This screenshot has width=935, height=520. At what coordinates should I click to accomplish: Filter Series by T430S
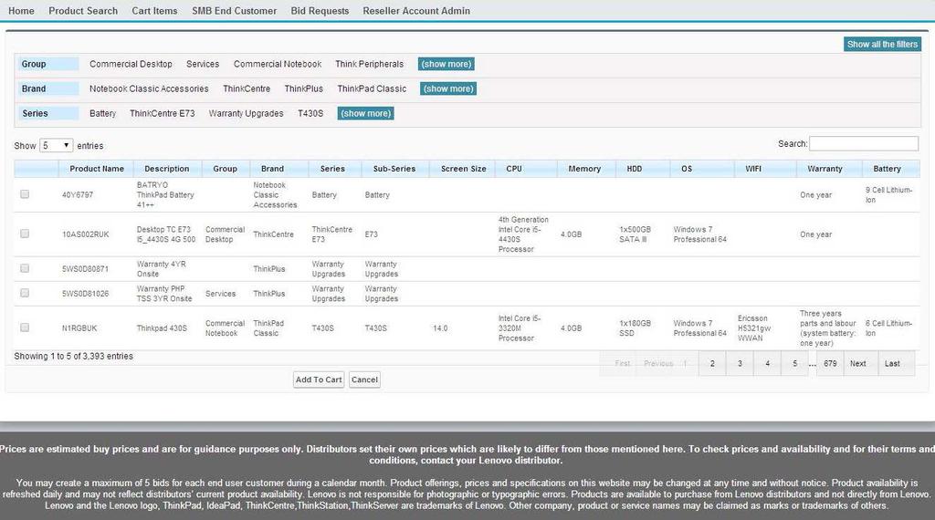(310, 113)
